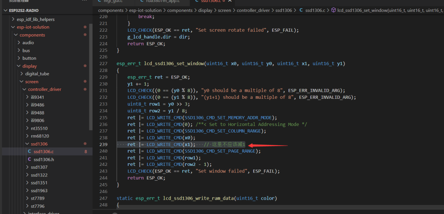Click line number 239 in the gutter
Viewport: 444px width, 214px height.
(104, 144)
